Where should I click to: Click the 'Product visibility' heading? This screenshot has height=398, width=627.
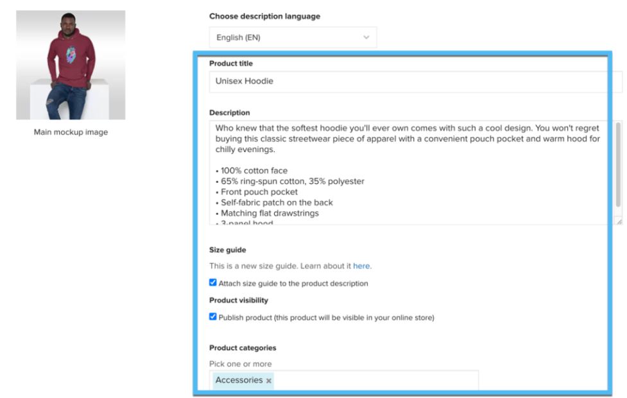[x=239, y=300]
